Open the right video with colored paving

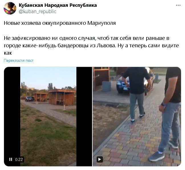pyautogui.click(x=137, y=116)
